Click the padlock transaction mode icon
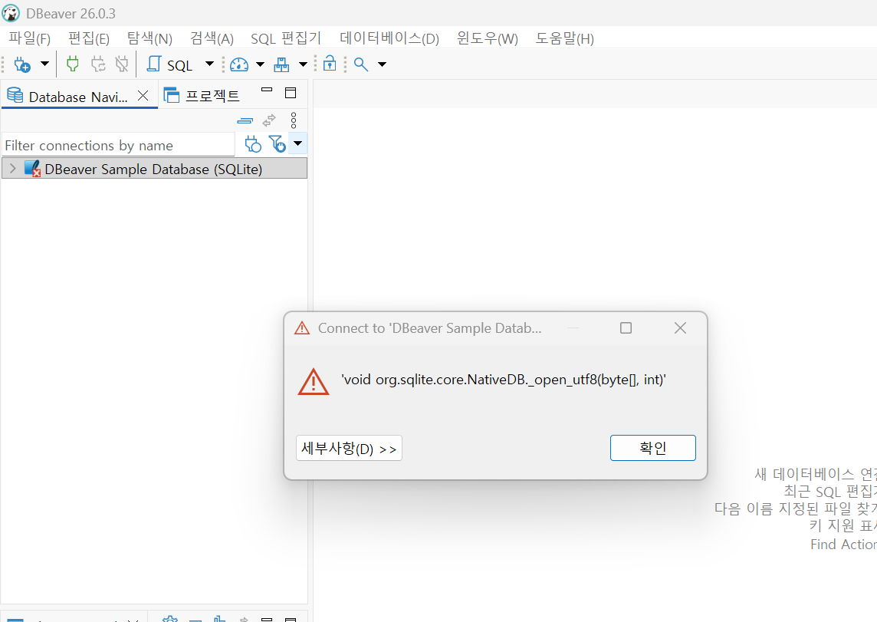The image size is (877, 622). click(330, 63)
